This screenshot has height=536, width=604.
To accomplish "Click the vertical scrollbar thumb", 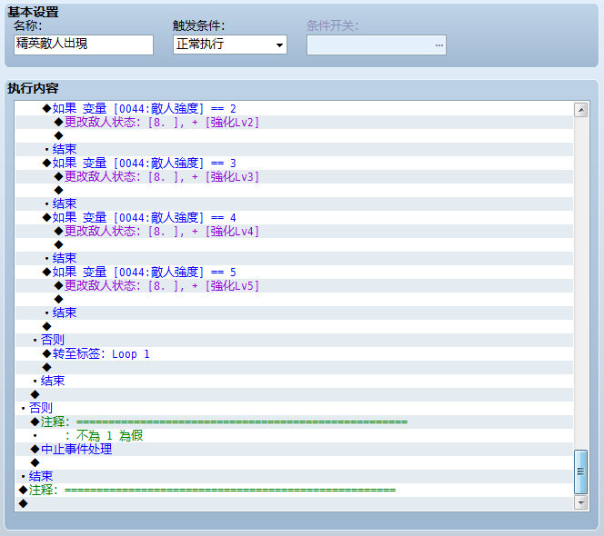I will [x=581, y=471].
